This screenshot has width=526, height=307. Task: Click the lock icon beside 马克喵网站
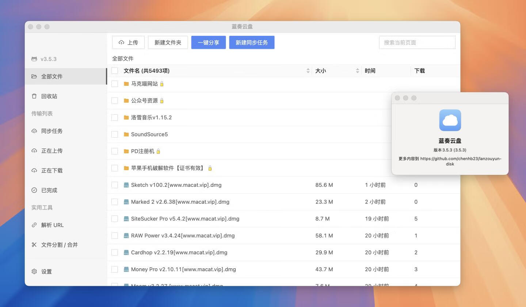(162, 84)
